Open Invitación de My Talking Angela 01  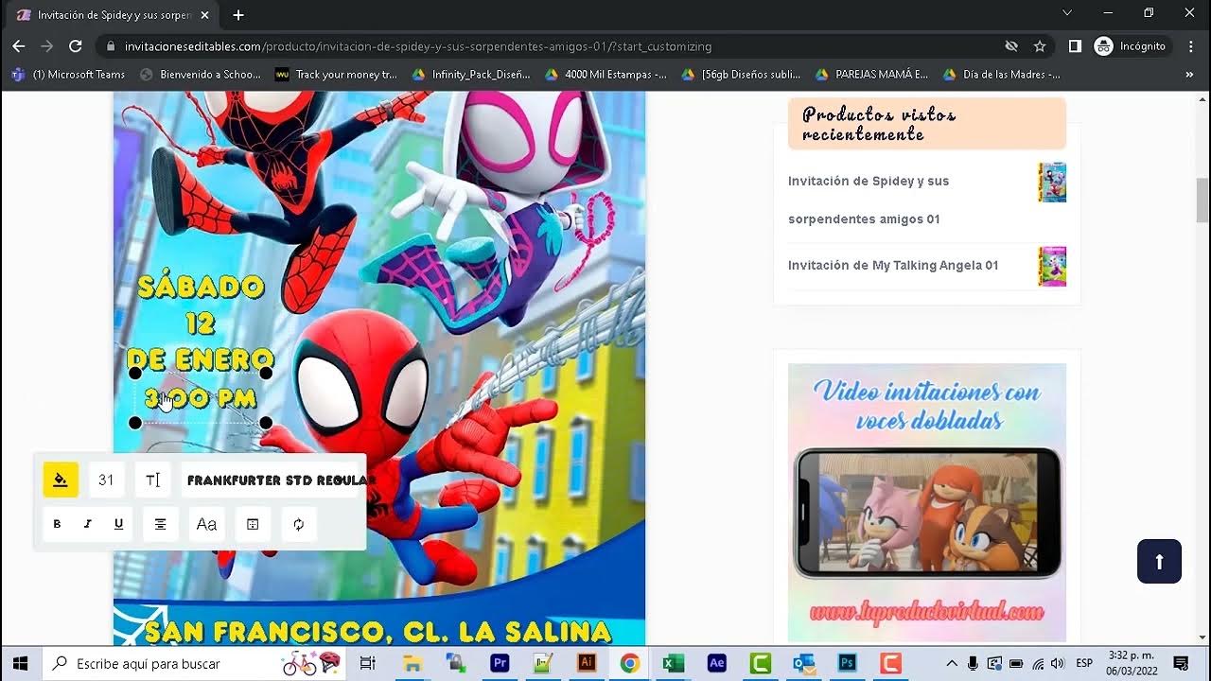[893, 265]
